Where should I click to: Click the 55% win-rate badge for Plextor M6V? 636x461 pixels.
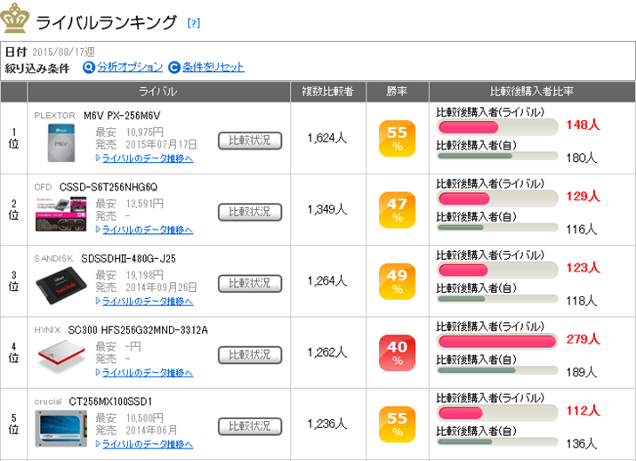[x=397, y=138]
